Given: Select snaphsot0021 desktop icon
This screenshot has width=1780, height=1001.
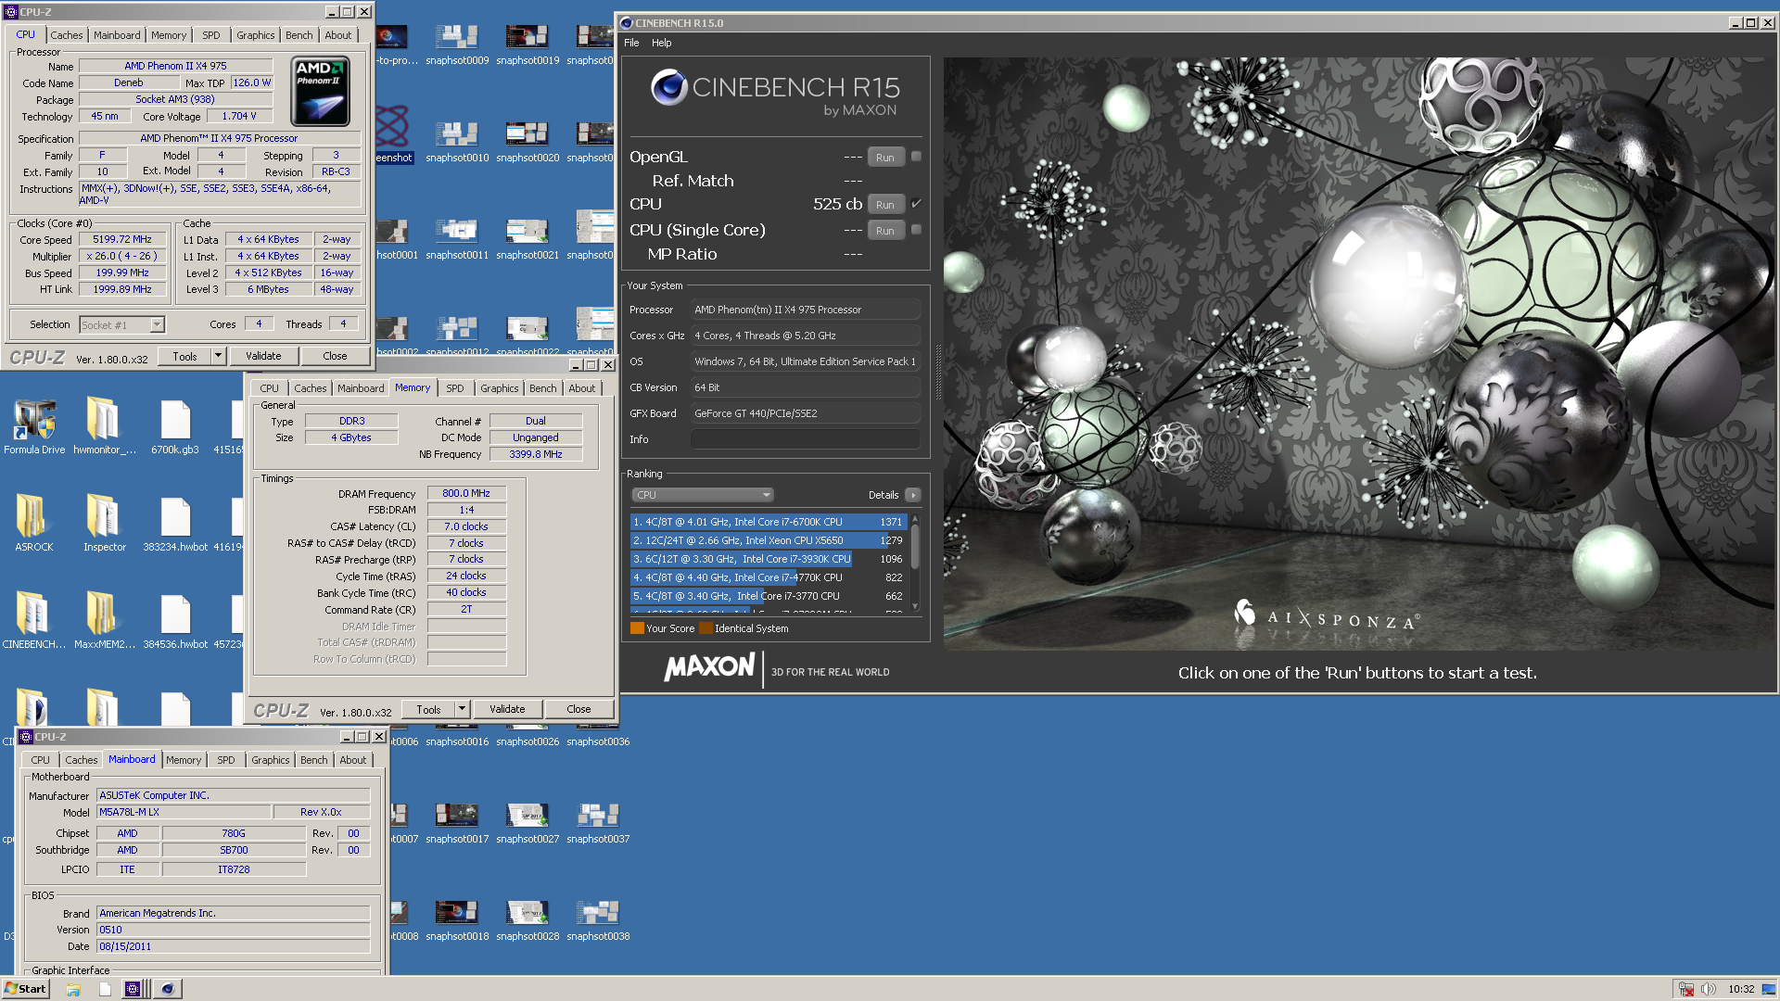Looking at the screenshot, I should coord(528,240).
